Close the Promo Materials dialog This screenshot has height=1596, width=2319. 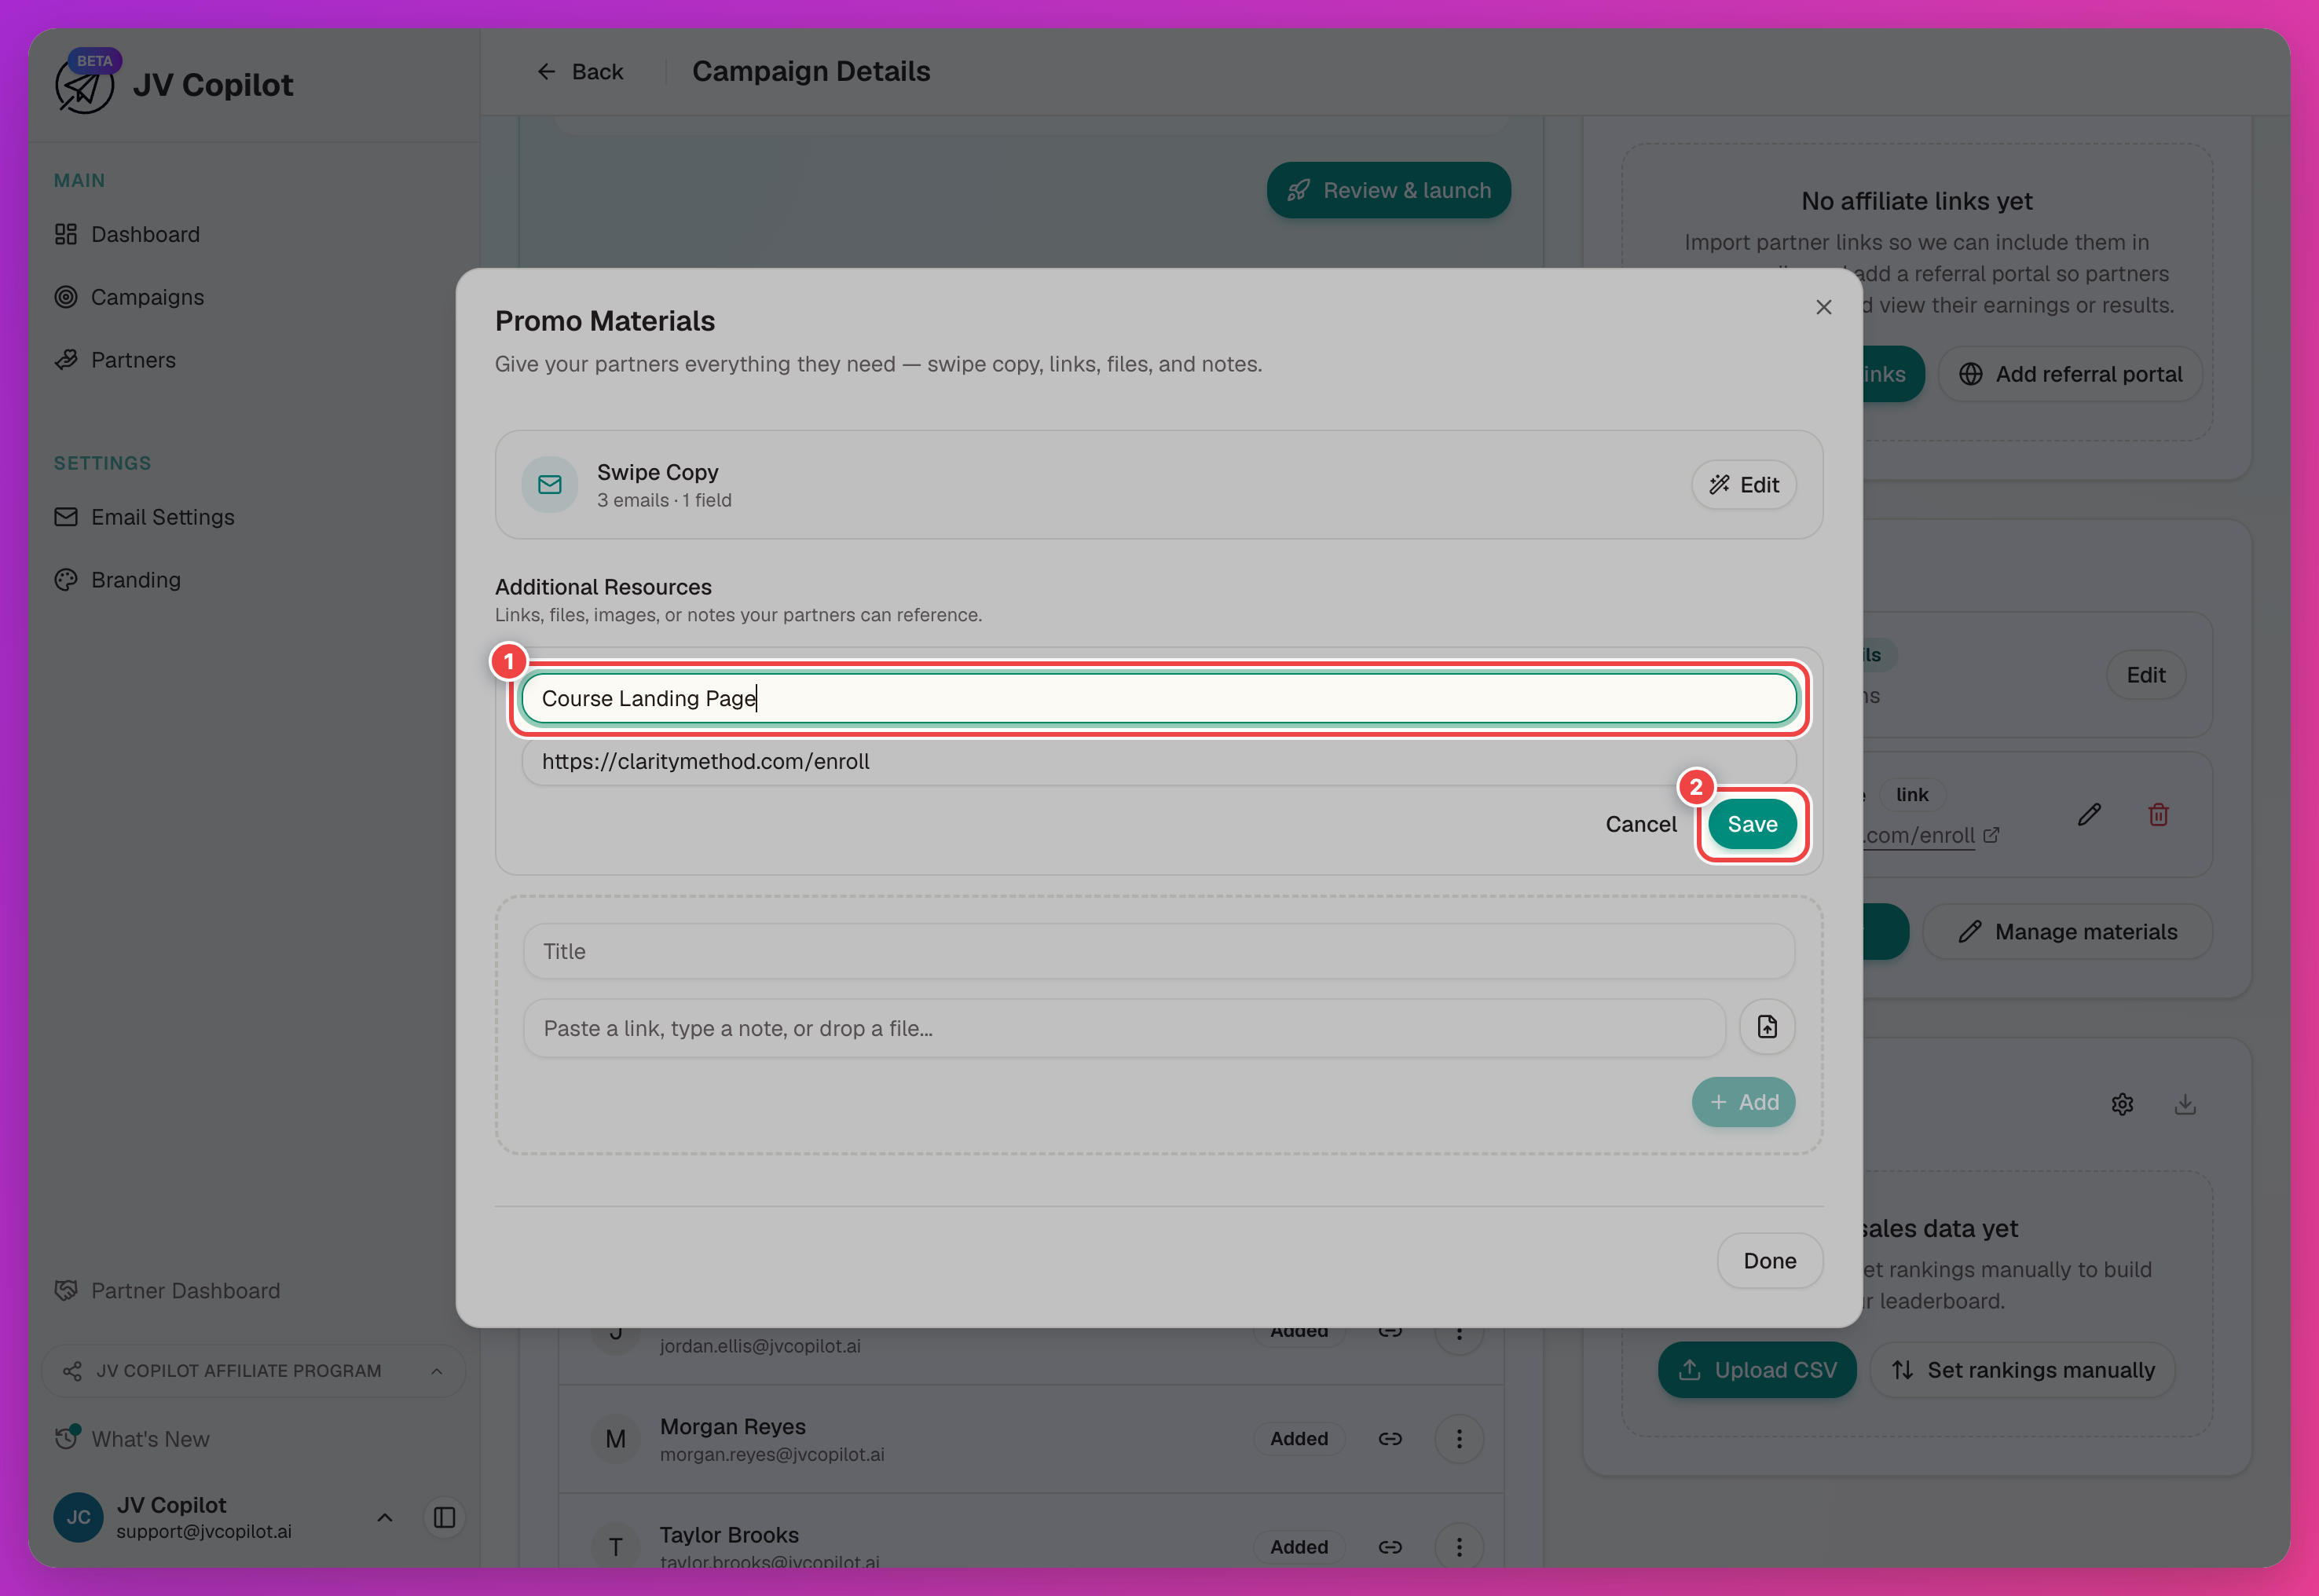(x=1823, y=307)
